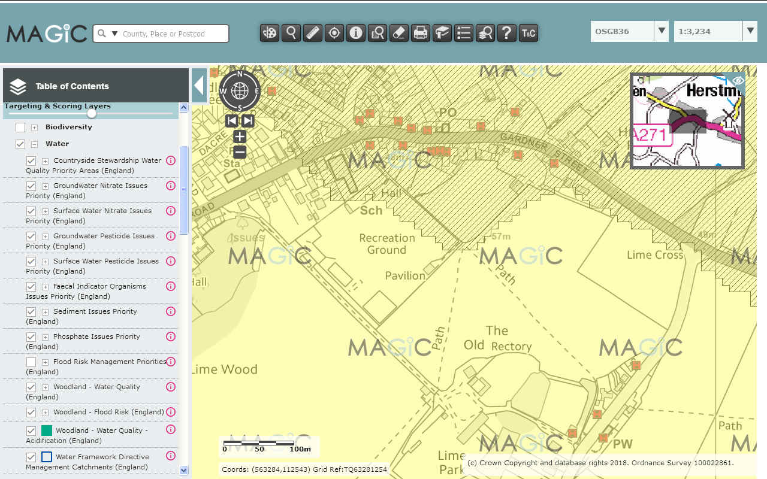The image size is (767, 479).
Task: Open the graduation cap learning icon
Action: pyautogui.click(x=442, y=33)
